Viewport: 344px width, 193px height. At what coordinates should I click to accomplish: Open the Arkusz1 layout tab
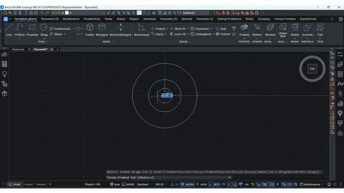click(x=29, y=184)
